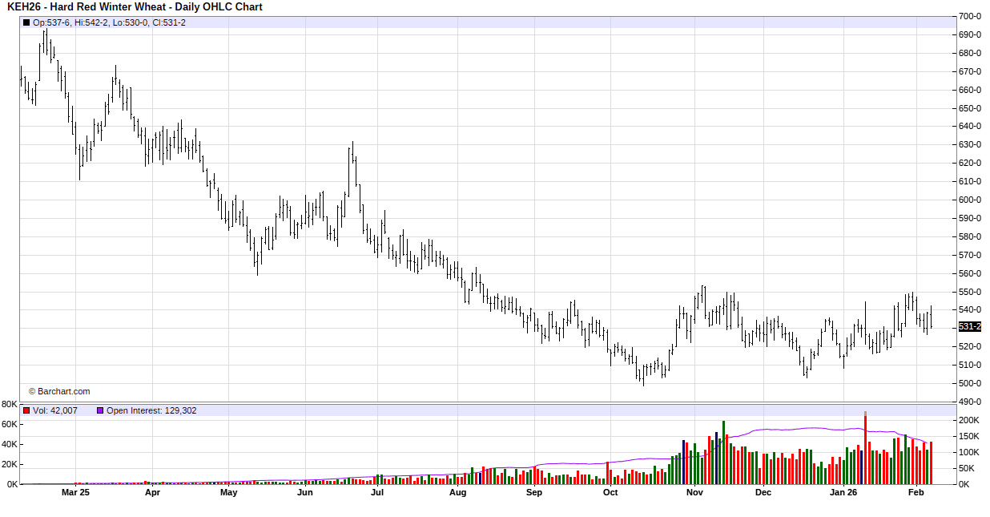Click the Feb label on the date axis
Image resolution: width=990 pixels, height=517 pixels.
pos(916,493)
